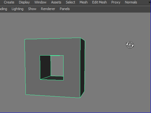The image size is (151, 113).
Task: Open the Shading panel menu
Action: tap(3, 9)
